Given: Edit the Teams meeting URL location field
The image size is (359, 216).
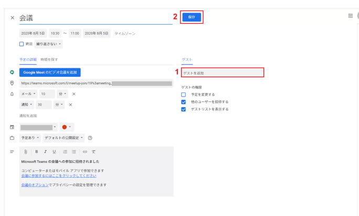Looking at the screenshot, I should [x=96, y=83].
